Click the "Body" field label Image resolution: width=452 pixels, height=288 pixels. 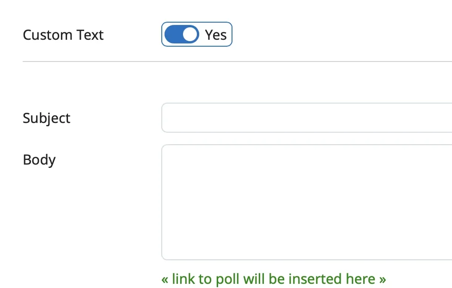pos(39,160)
